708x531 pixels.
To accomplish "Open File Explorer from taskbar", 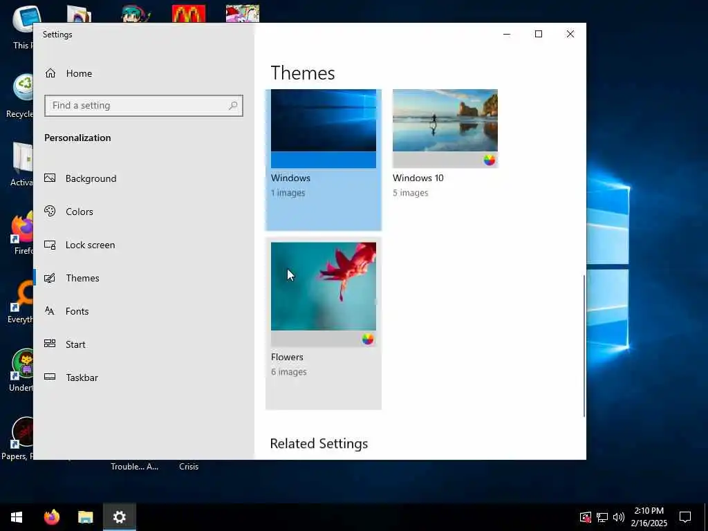I will [85, 517].
